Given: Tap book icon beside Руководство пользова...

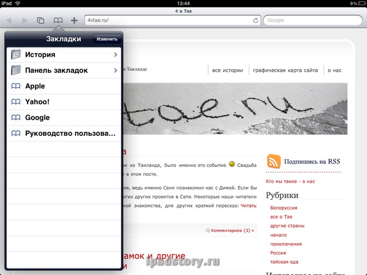Looking at the screenshot, I should tap(15, 133).
